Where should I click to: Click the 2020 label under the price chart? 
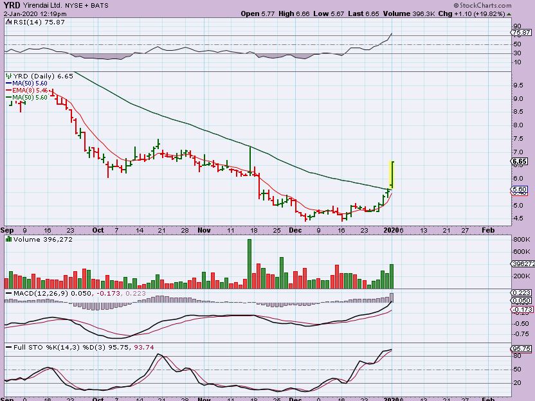pos(391,230)
